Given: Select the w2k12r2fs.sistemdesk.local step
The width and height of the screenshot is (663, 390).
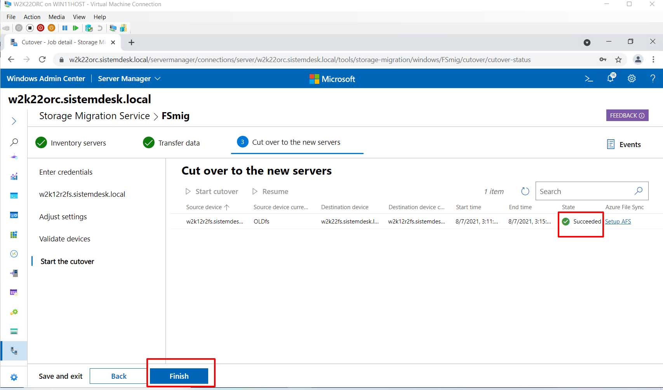Looking at the screenshot, I should click(82, 194).
